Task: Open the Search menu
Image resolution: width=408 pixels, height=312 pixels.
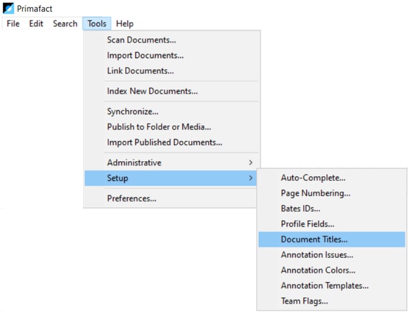Action: (65, 24)
